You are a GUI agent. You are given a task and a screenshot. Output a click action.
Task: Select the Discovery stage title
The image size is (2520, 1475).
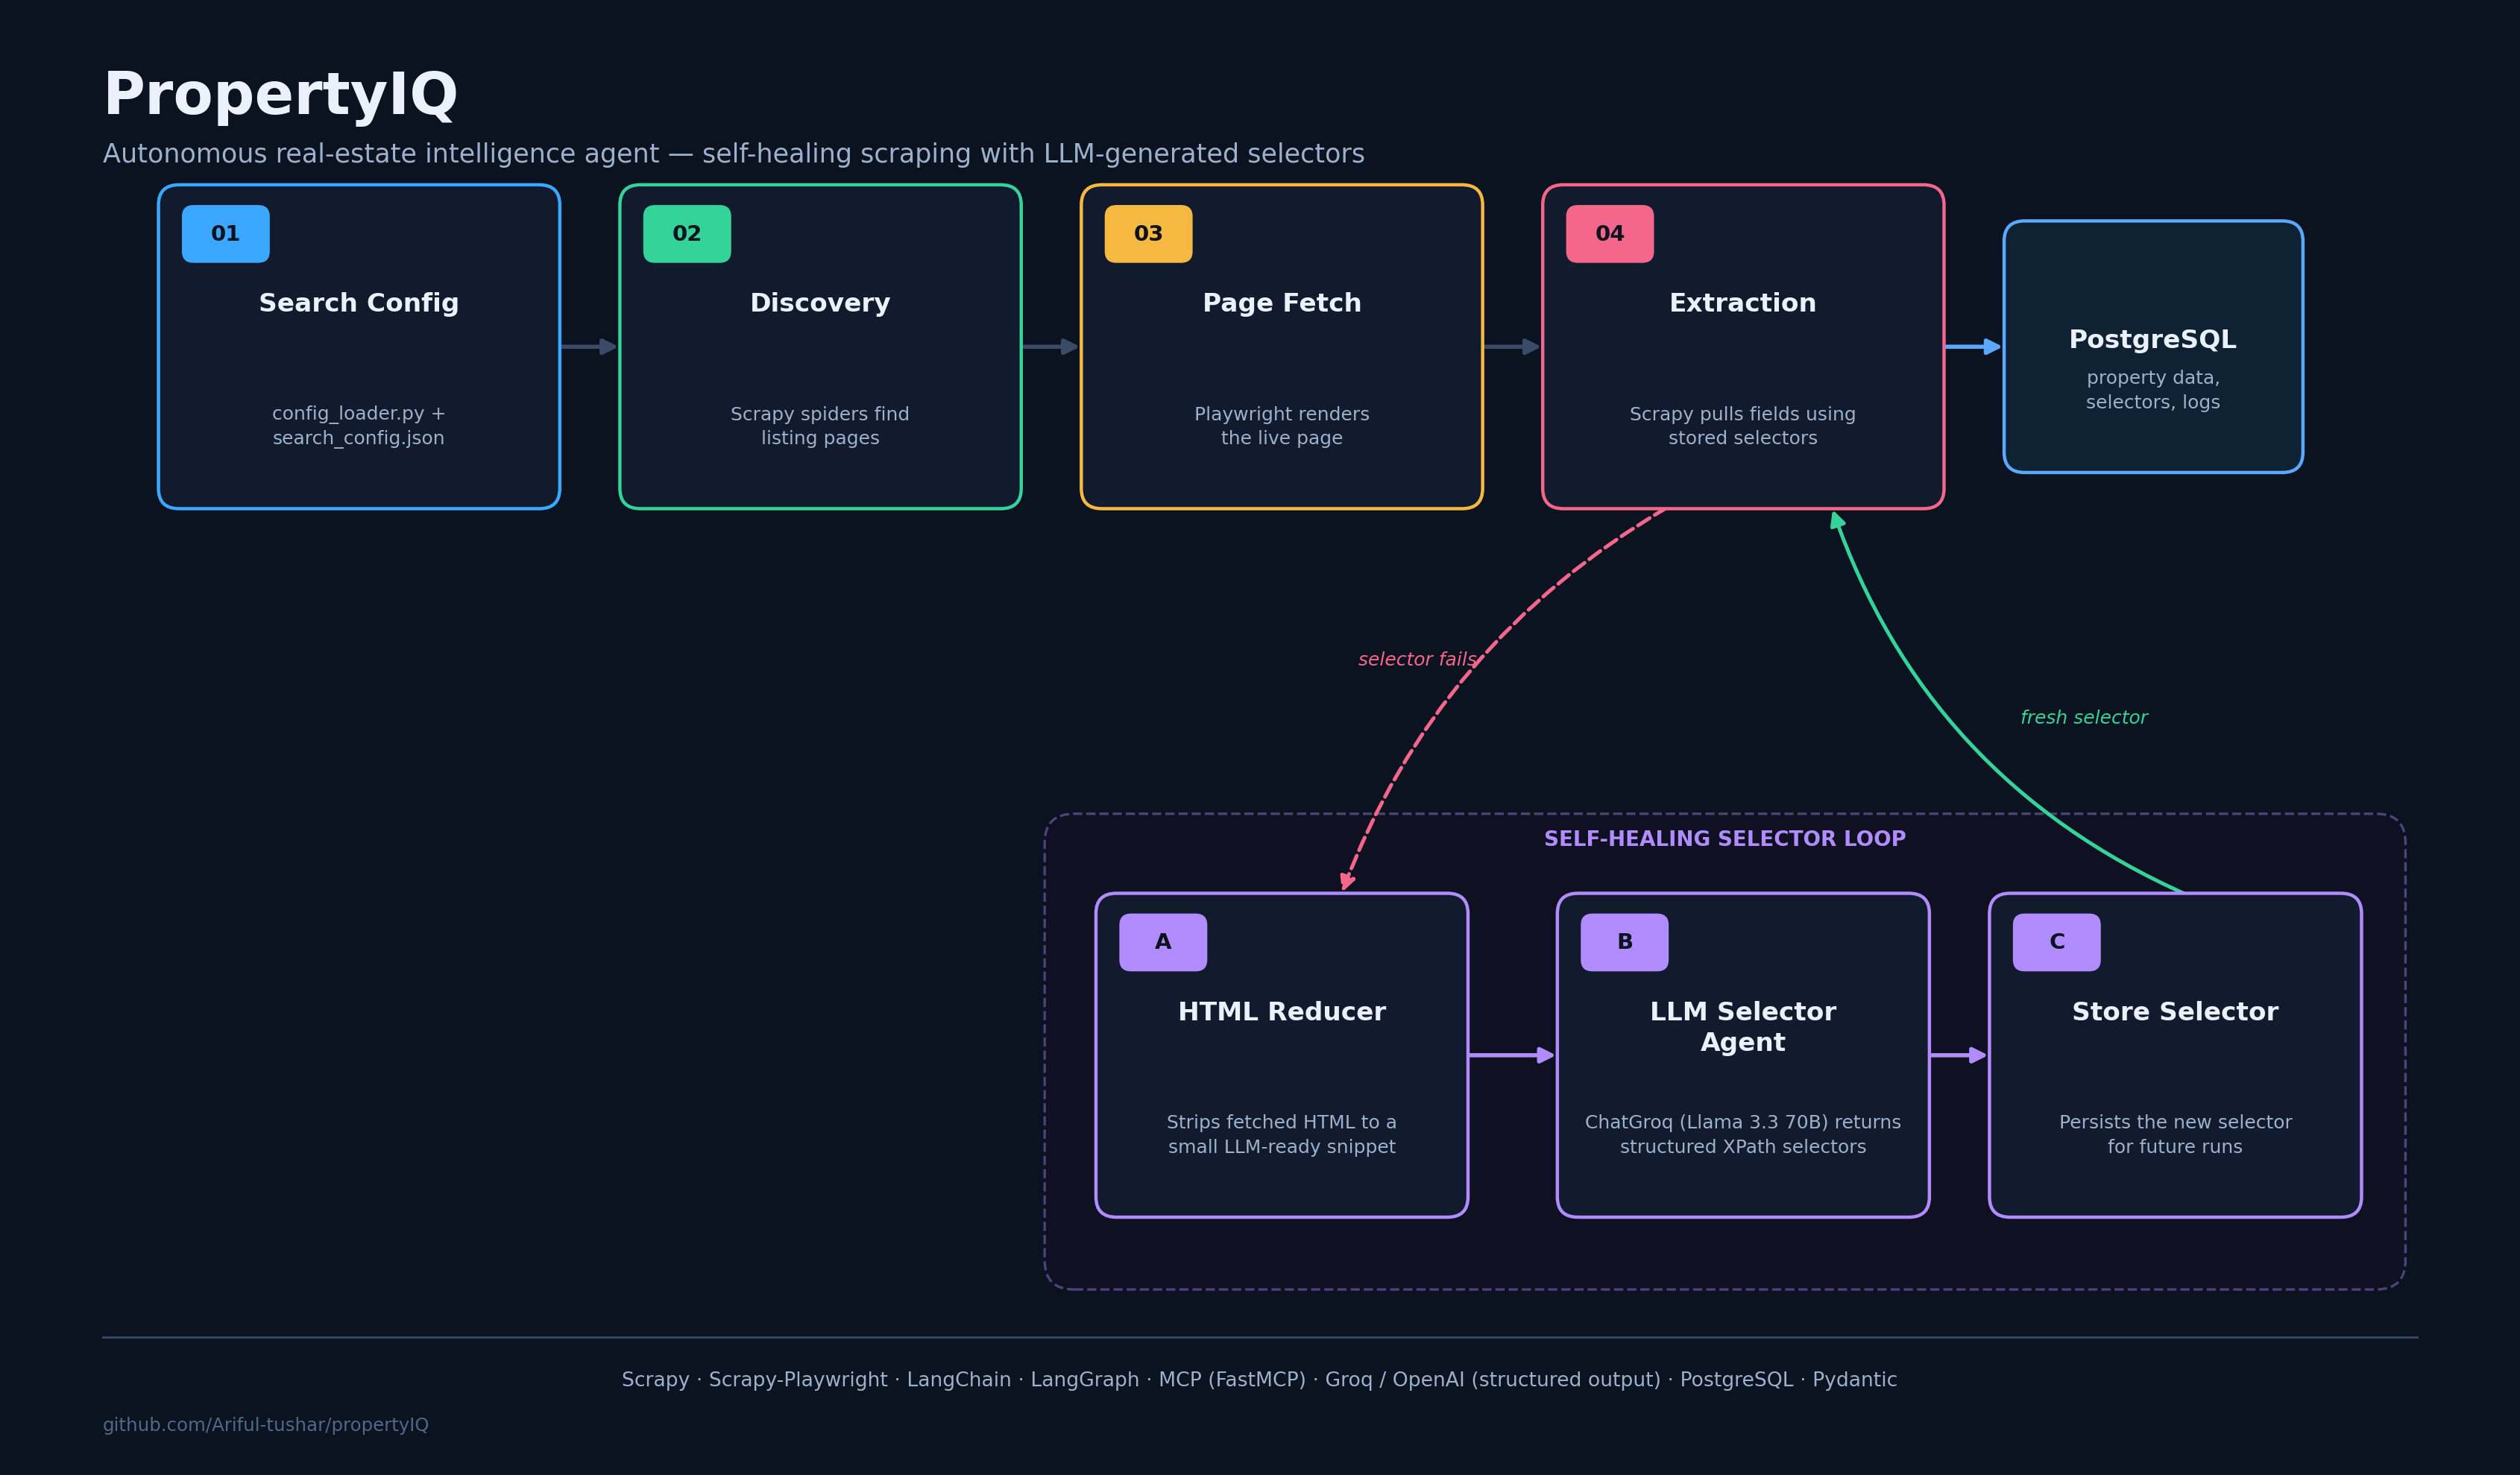tap(820, 303)
